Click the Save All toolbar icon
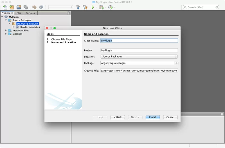The image size is (225, 148). pos(26,7)
